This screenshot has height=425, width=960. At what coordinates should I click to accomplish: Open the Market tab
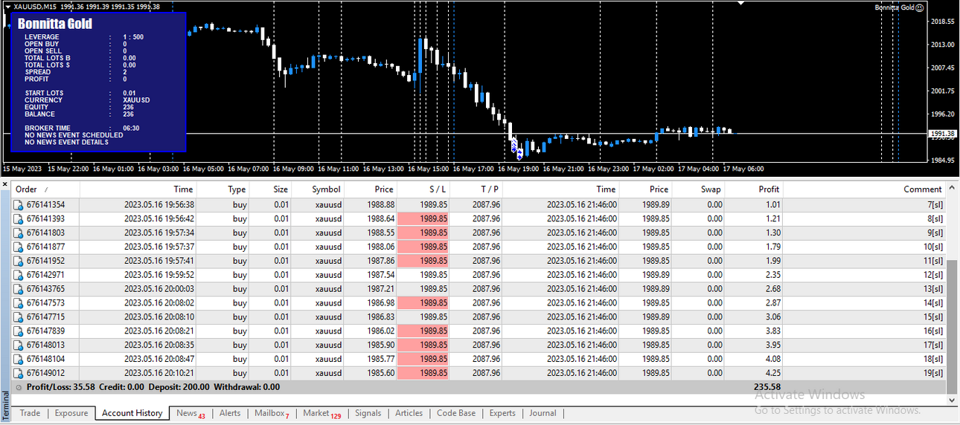[321, 413]
